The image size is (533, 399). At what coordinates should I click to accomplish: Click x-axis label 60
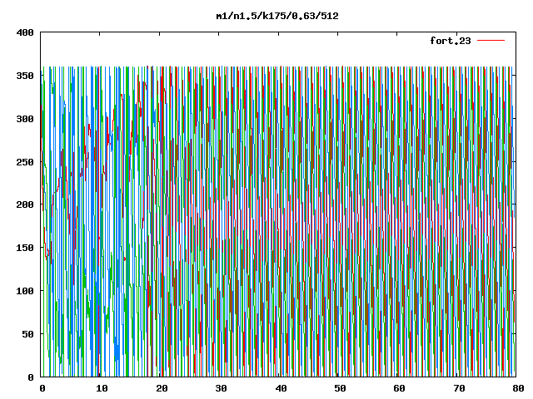coord(400,388)
